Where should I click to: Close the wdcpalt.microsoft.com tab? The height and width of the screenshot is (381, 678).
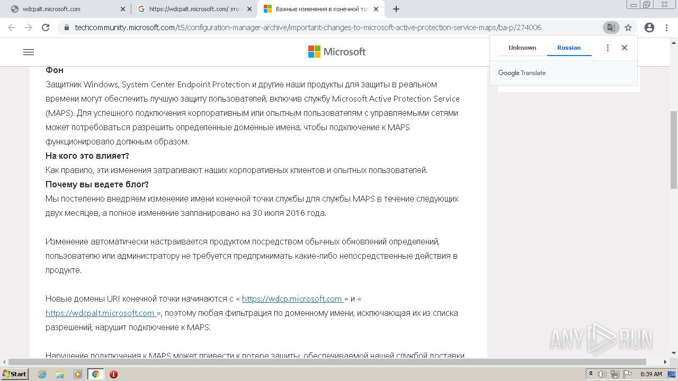tap(123, 9)
